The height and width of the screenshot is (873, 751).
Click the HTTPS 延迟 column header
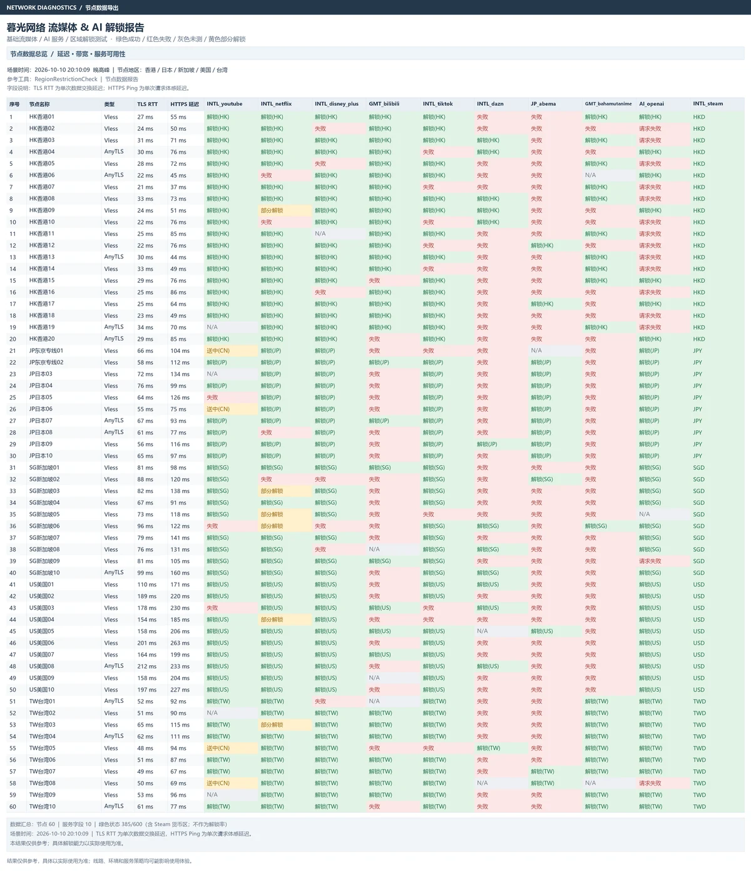click(x=185, y=104)
